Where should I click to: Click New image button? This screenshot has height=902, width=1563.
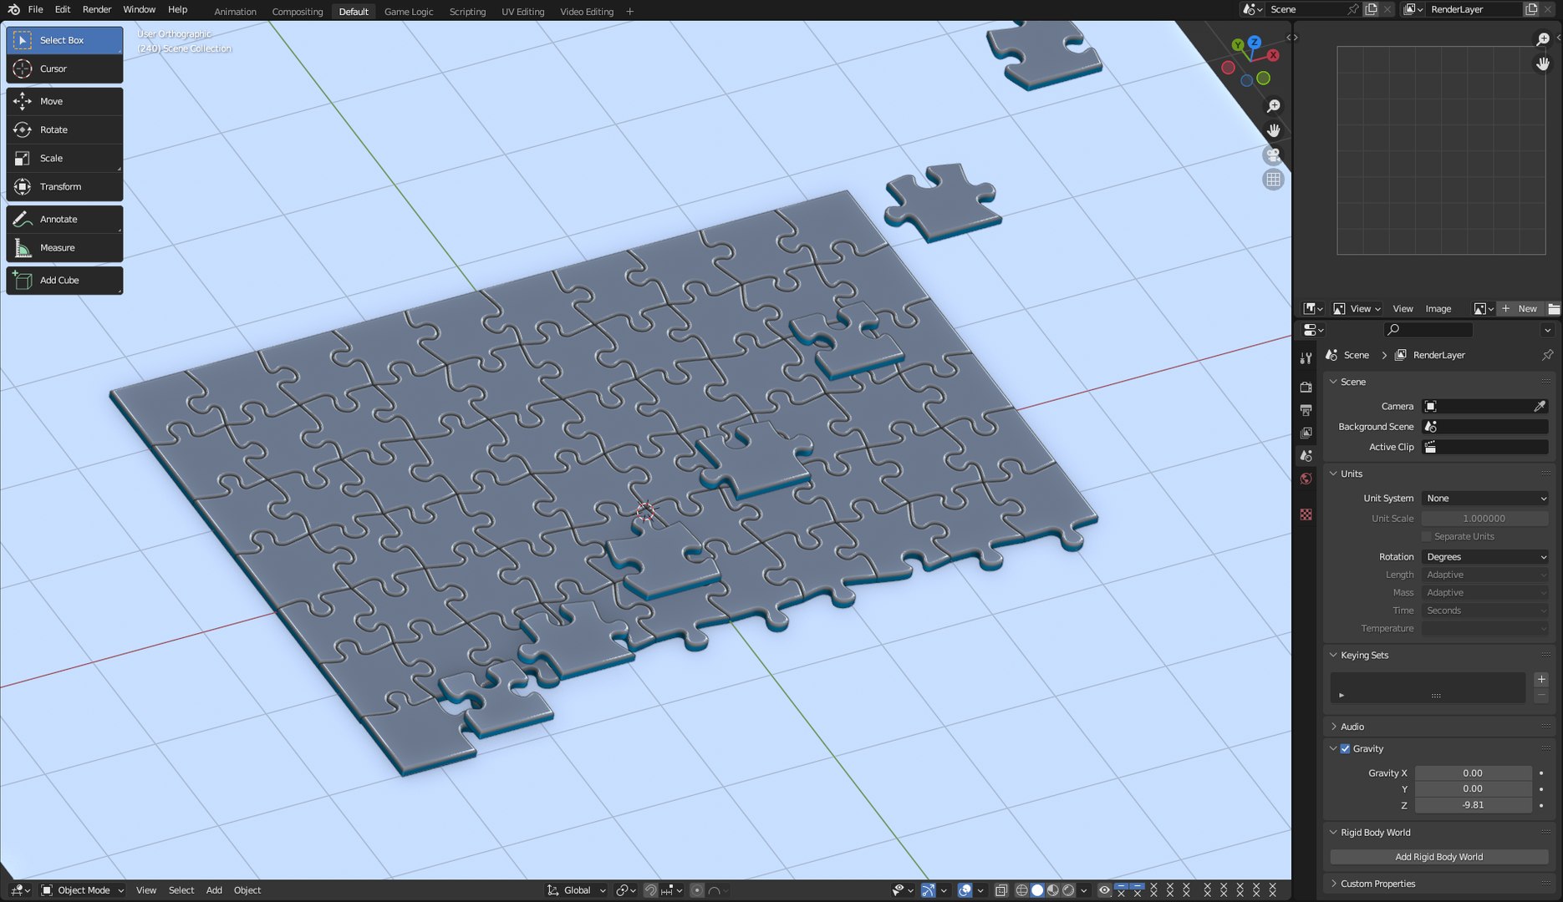pos(1520,309)
